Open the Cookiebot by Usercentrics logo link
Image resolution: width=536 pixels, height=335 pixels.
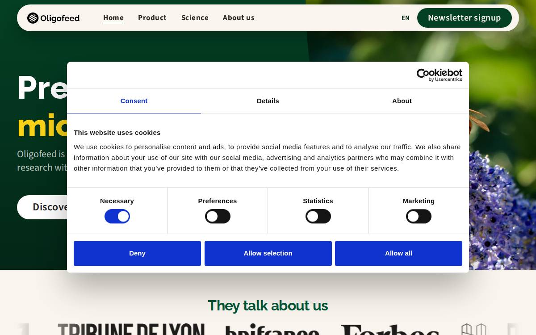coord(439,75)
